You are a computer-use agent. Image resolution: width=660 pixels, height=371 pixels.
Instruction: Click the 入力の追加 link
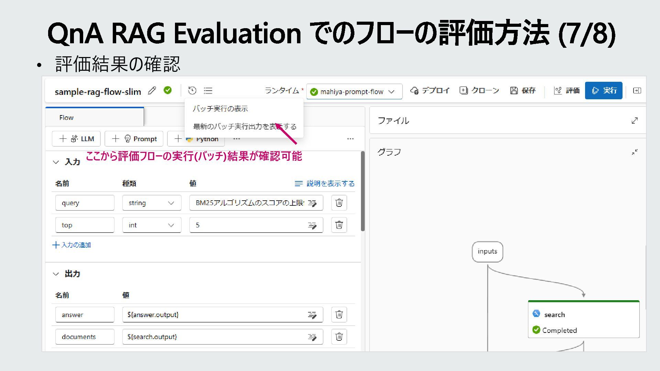pos(72,245)
